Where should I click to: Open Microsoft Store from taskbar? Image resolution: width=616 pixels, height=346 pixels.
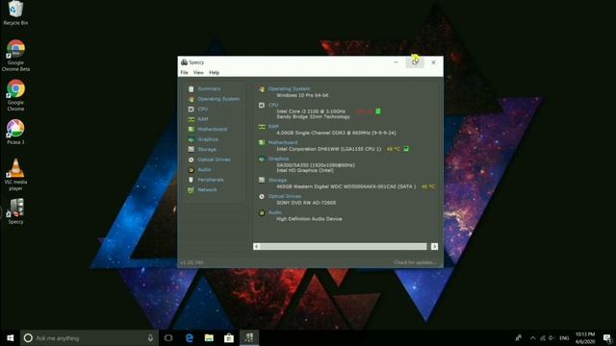click(x=229, y=337)
